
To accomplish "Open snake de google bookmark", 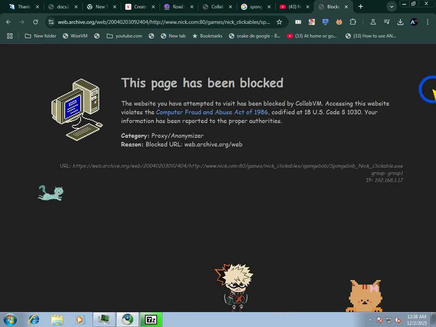I will 254,36.
